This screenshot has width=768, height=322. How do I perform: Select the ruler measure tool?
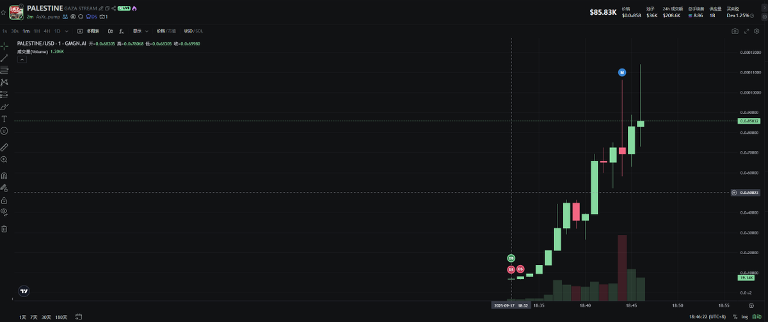4,147
